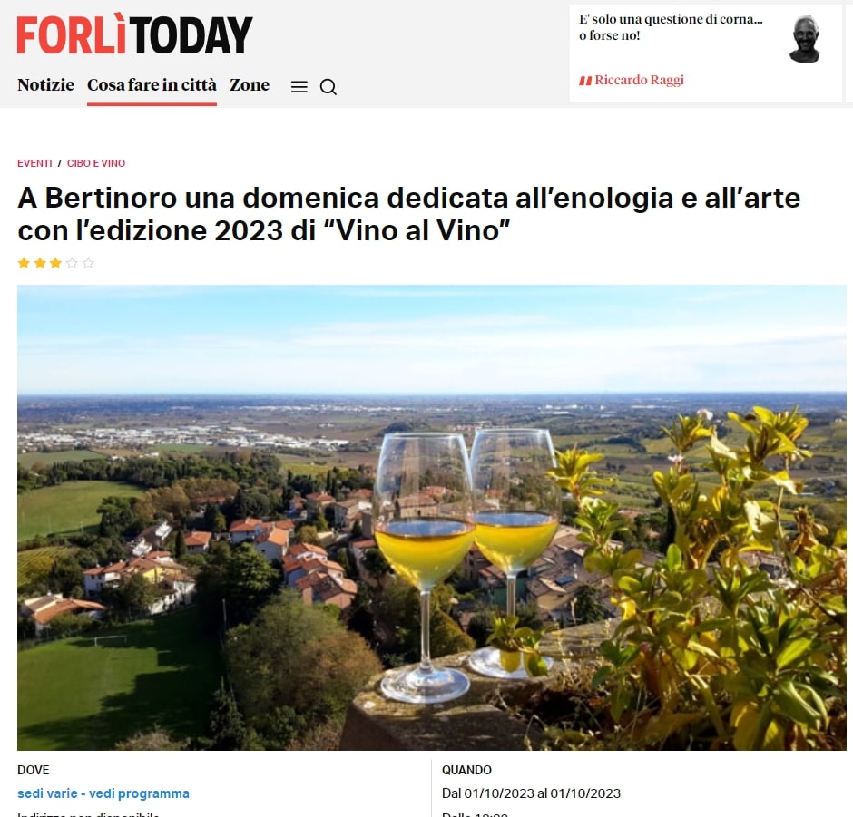Rate the event one star
Image resolution: width=853 pixels, height=817 pixels.
(24, 264)
